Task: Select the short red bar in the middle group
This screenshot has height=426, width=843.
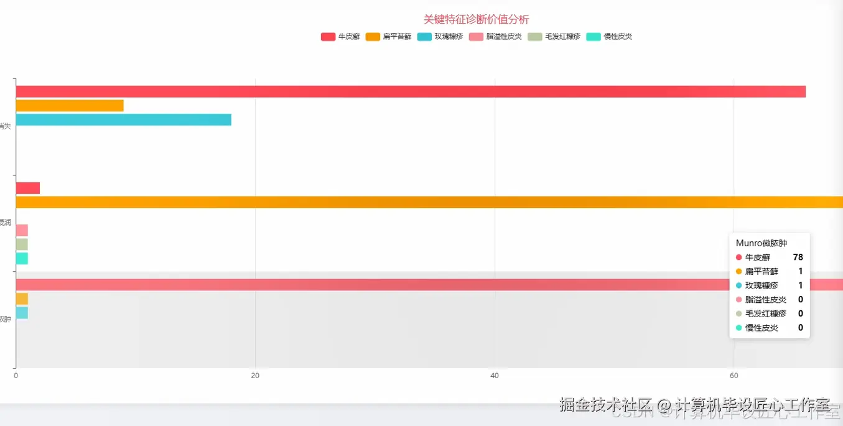Action: click(28, 188)
